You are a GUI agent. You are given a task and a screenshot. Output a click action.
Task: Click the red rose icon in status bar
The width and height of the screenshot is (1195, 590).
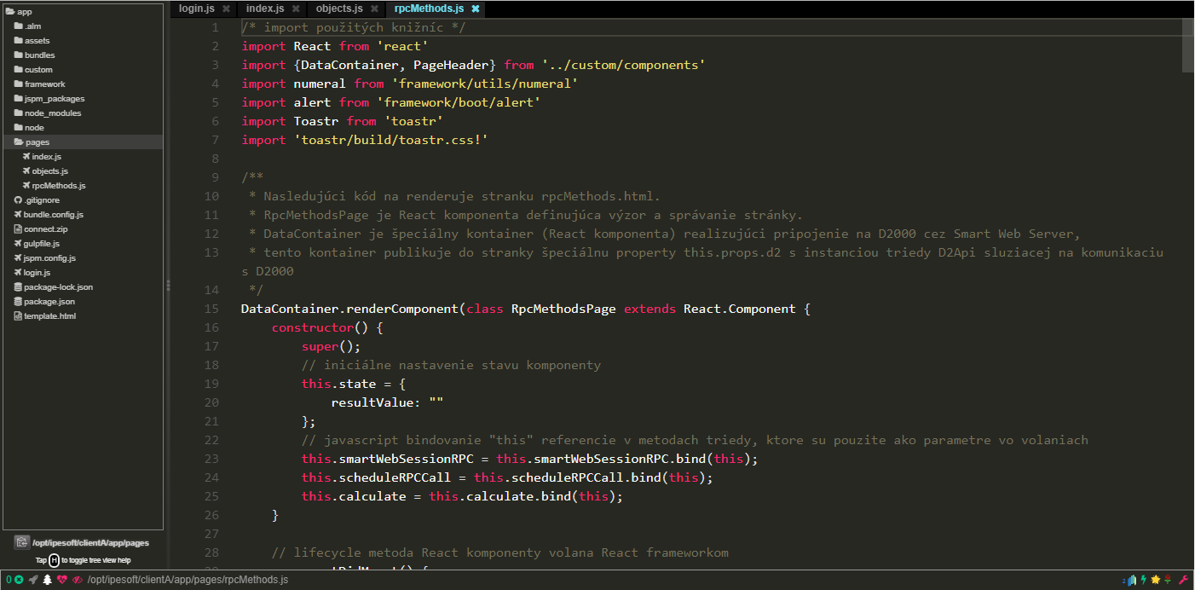tap(1168, 580)
